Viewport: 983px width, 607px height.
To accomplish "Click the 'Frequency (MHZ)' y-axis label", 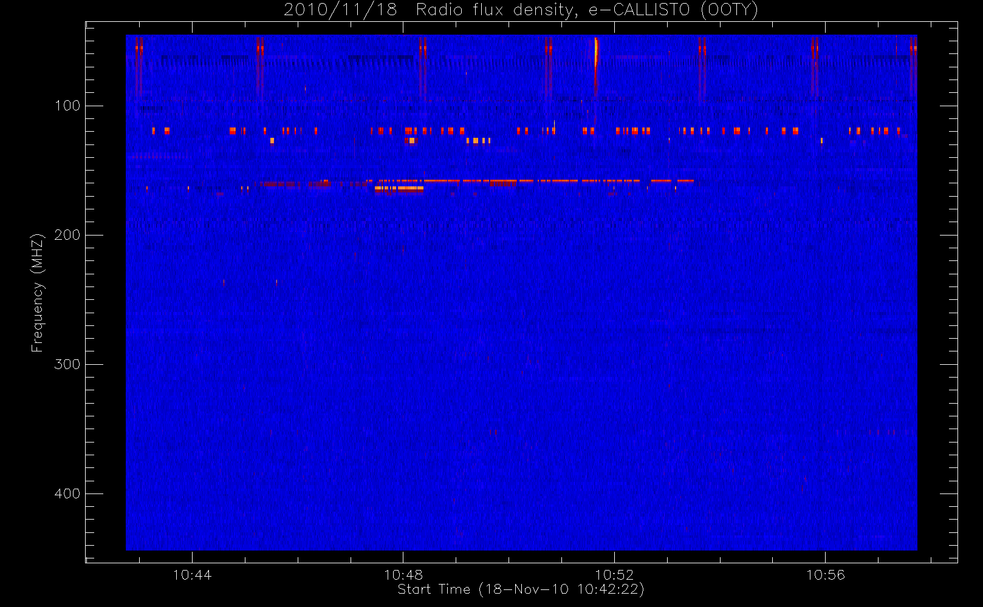I will coord(38,293).
